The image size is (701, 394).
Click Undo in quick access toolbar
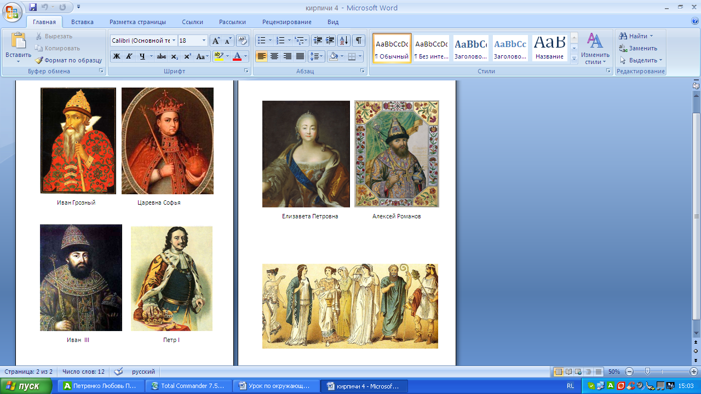[x=44, y=8]
